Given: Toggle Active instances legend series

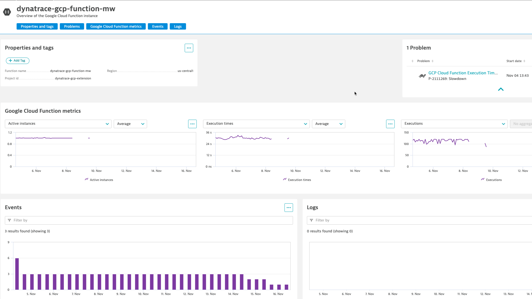Looking at the screenshot, I should (99, 180).
